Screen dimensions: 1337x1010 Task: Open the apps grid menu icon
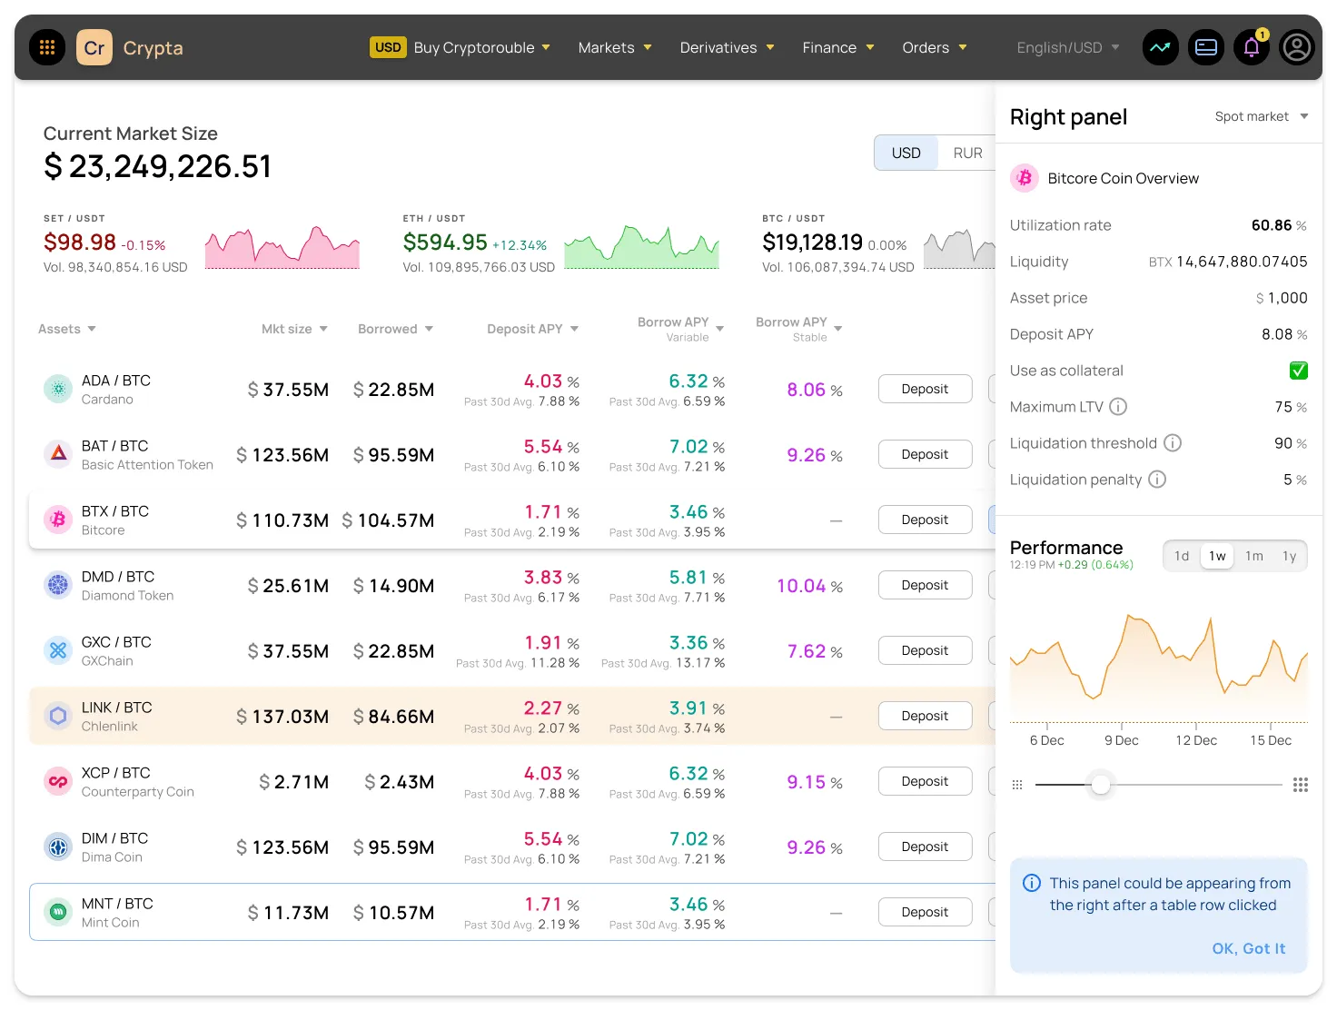(x=47, y=47)
